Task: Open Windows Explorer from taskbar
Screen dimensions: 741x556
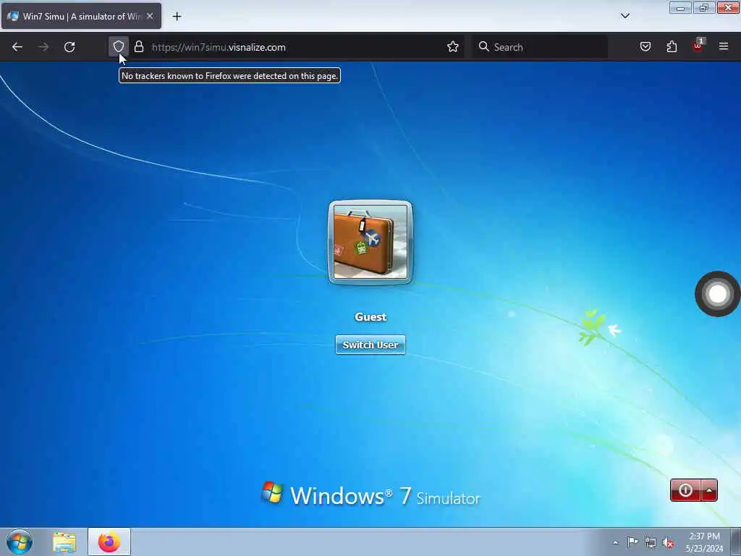Action: click(64, 542)
